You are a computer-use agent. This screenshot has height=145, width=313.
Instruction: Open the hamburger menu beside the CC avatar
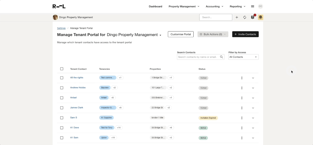point(252,6)
